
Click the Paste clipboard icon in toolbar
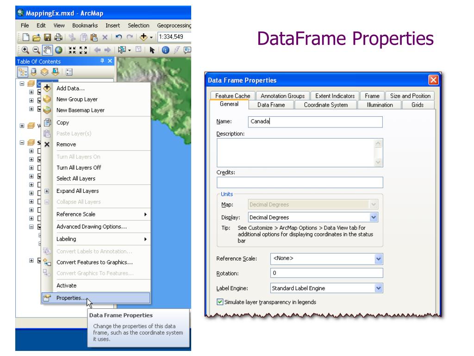point(94,37)
